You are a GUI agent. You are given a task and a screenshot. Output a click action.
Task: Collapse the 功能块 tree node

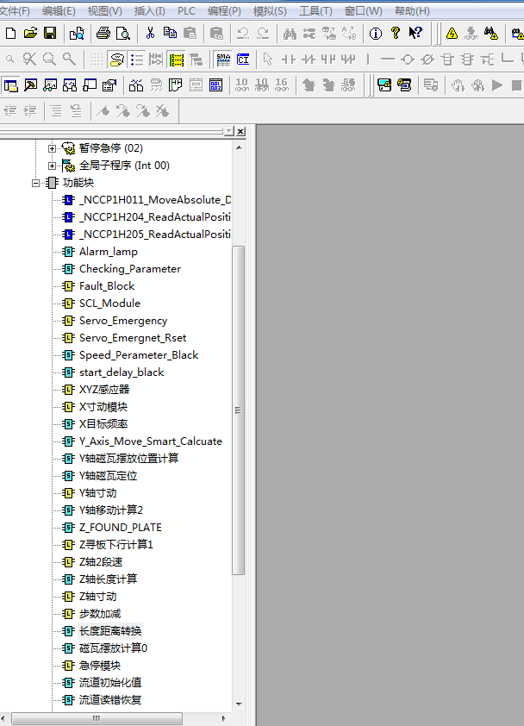[x=36, y=183]
